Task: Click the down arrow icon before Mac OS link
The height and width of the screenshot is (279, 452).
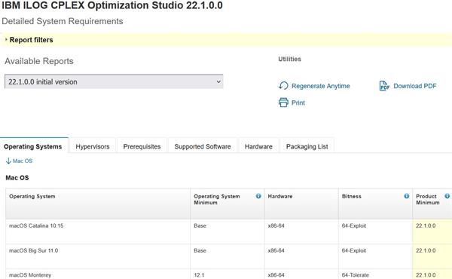Action: pyautogui.click(x=8, y=161)
